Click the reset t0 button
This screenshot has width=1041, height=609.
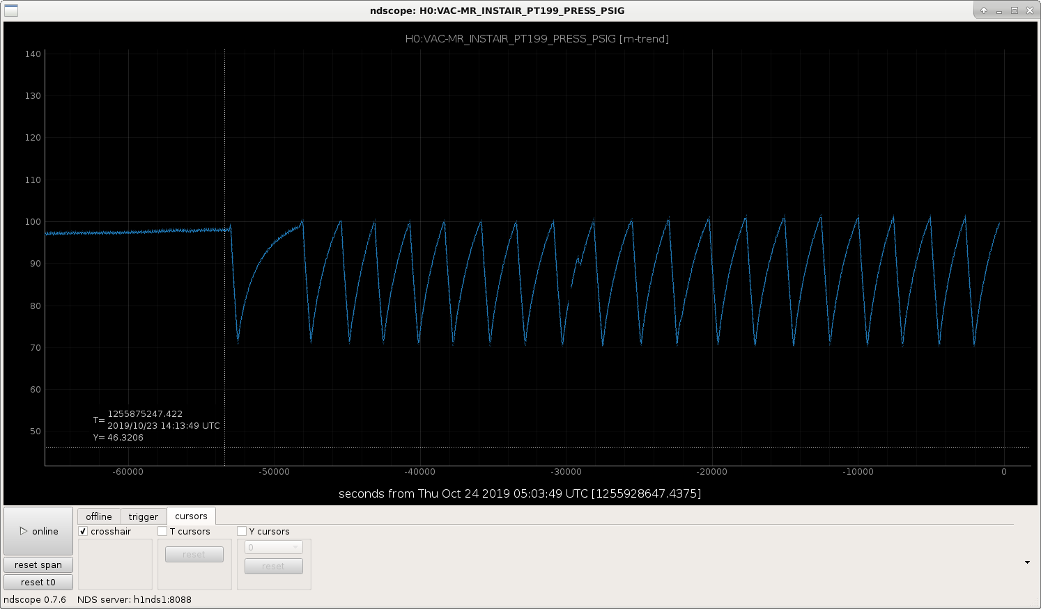pos(38,582)
